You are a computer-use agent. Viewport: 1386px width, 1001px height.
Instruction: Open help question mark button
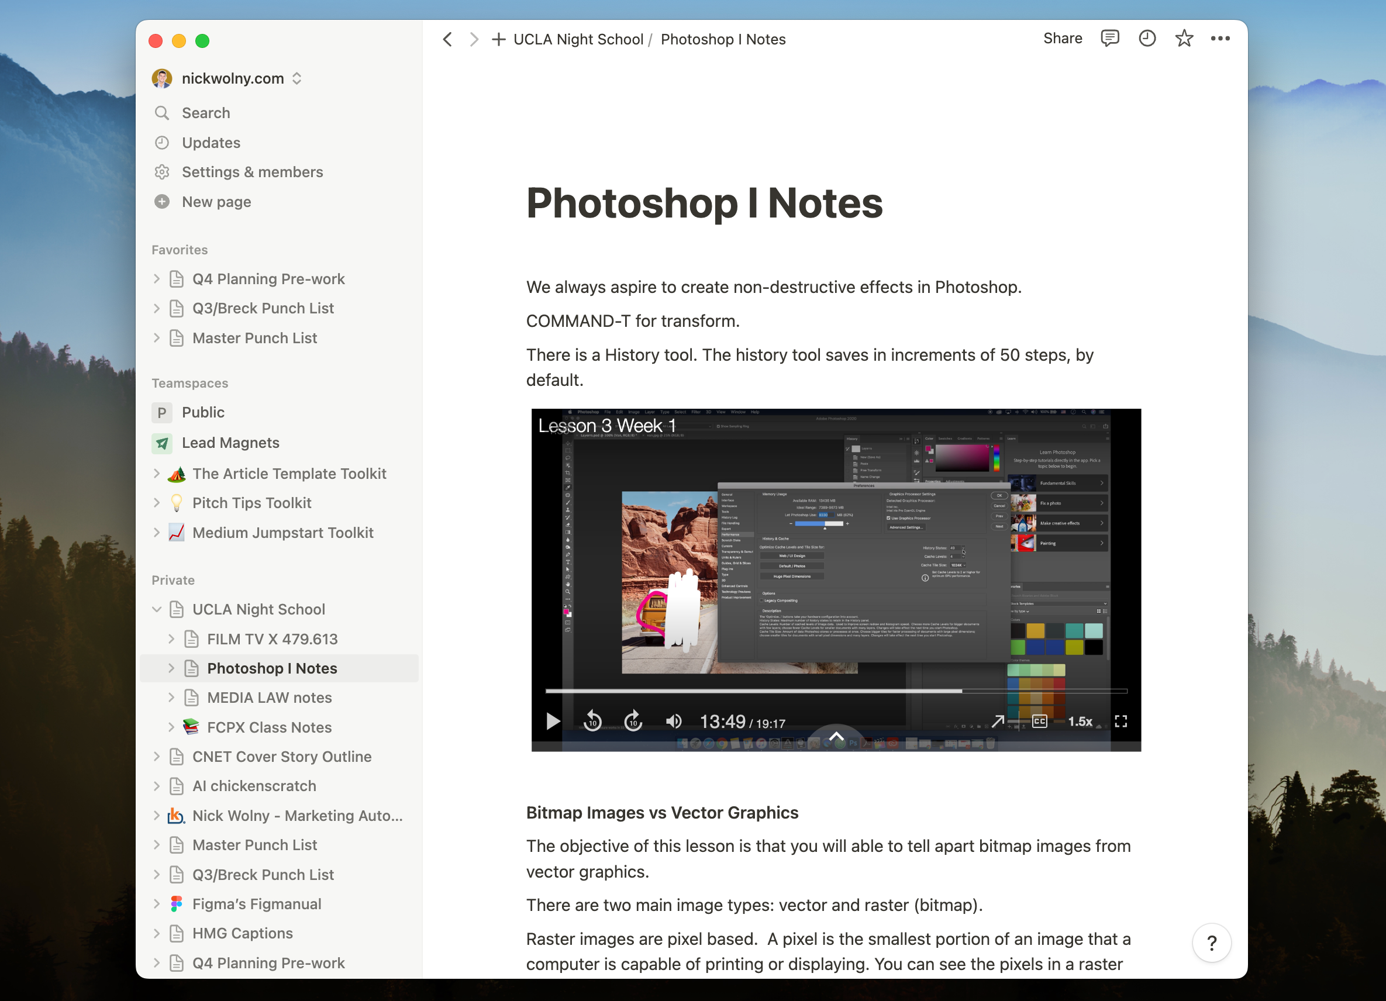click(1211, 943)
